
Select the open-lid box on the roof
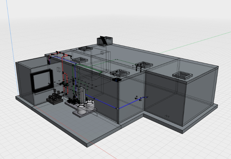point(104,41)
